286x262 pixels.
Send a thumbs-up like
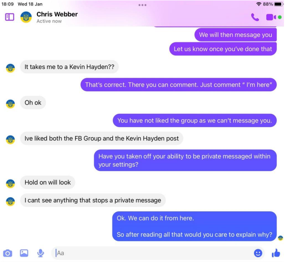(x=276, y=253)
